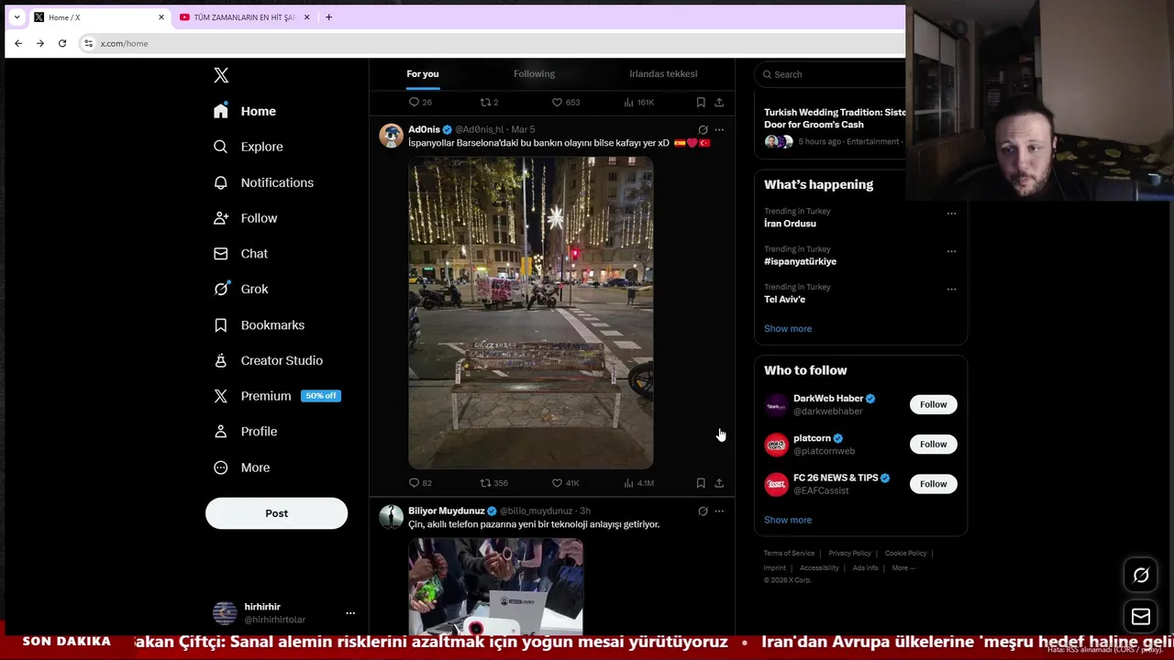Reply icon with 26 on top post
This screenshot has height=660, width=1174.
point(420,103)
